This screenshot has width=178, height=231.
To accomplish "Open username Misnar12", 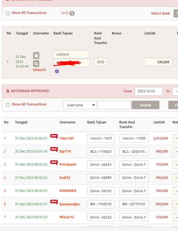I will tap(67, 217).
